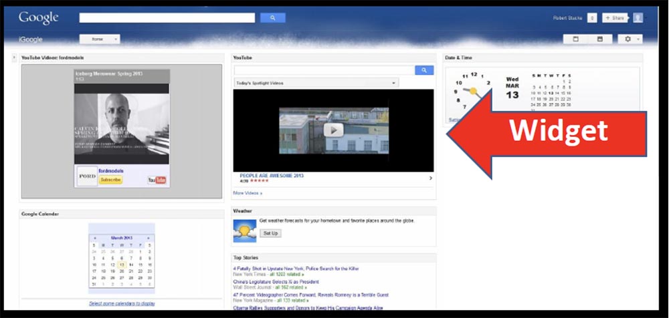Click Robert's account name
Image resolution: width=669 pixels, height=318 pixels.
coord(567,18)
